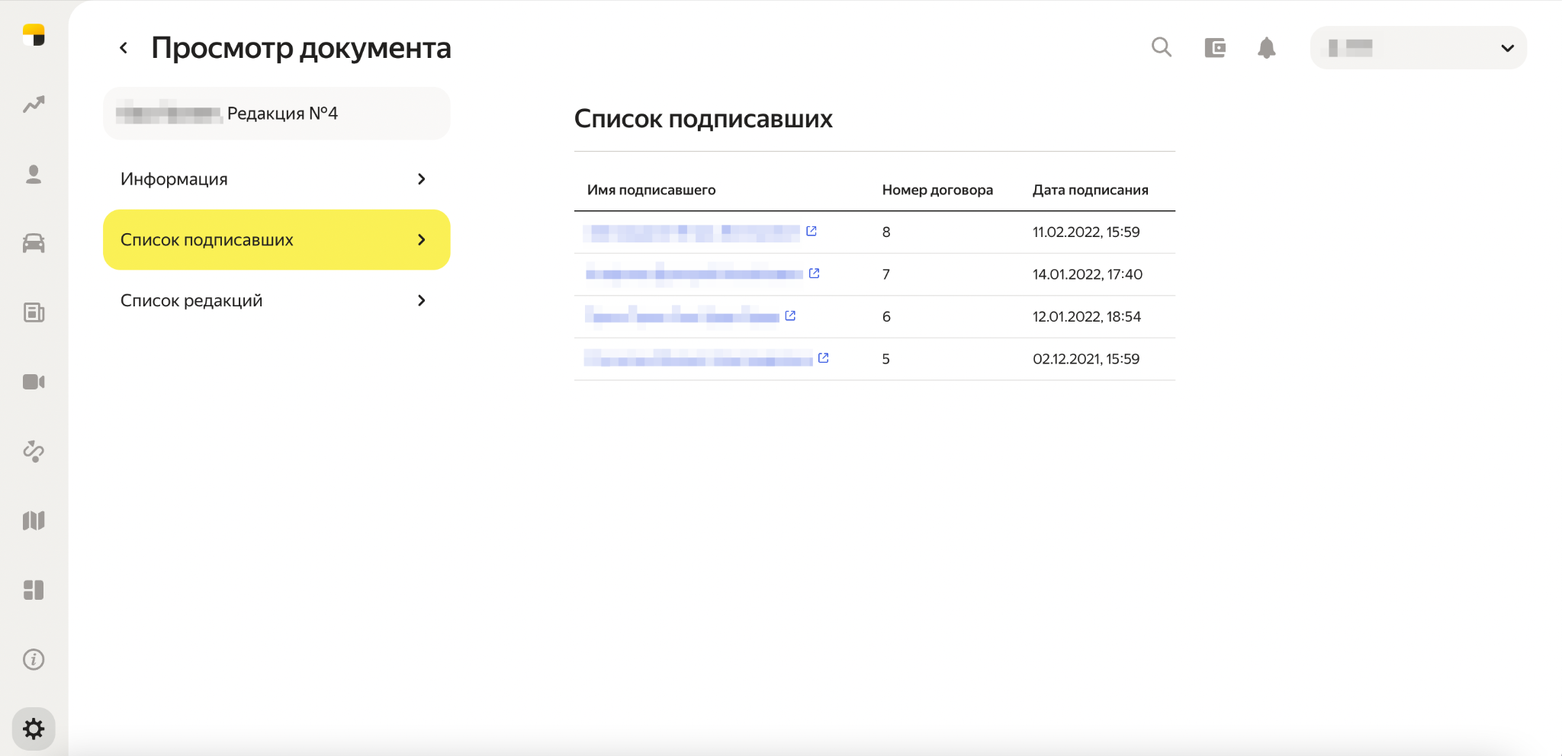1562x756 pixels.
Task: Click contract number 8 cell
Action: coord(886,232)
